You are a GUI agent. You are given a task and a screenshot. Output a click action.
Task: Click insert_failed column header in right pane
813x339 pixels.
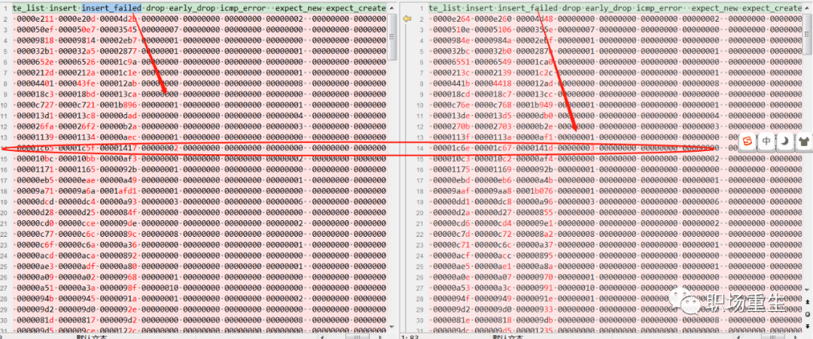pos(524,7)
